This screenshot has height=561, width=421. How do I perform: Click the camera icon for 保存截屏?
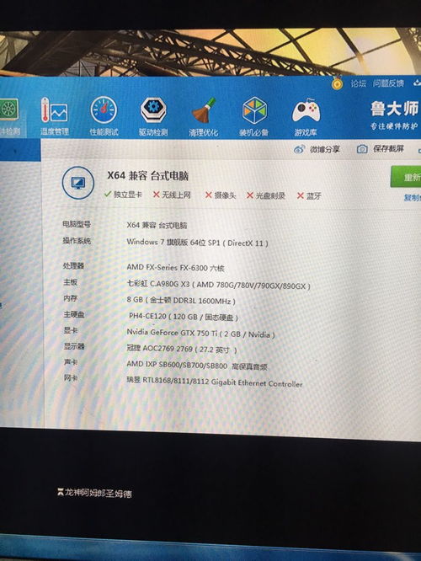[362, 149]
